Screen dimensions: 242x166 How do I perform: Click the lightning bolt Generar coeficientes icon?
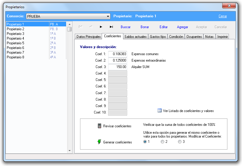tap(99, 142)
